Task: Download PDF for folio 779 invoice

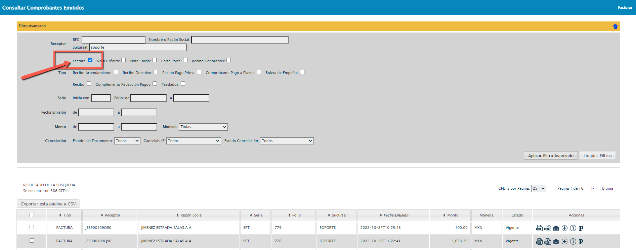Action: click(x=548, y=228)
